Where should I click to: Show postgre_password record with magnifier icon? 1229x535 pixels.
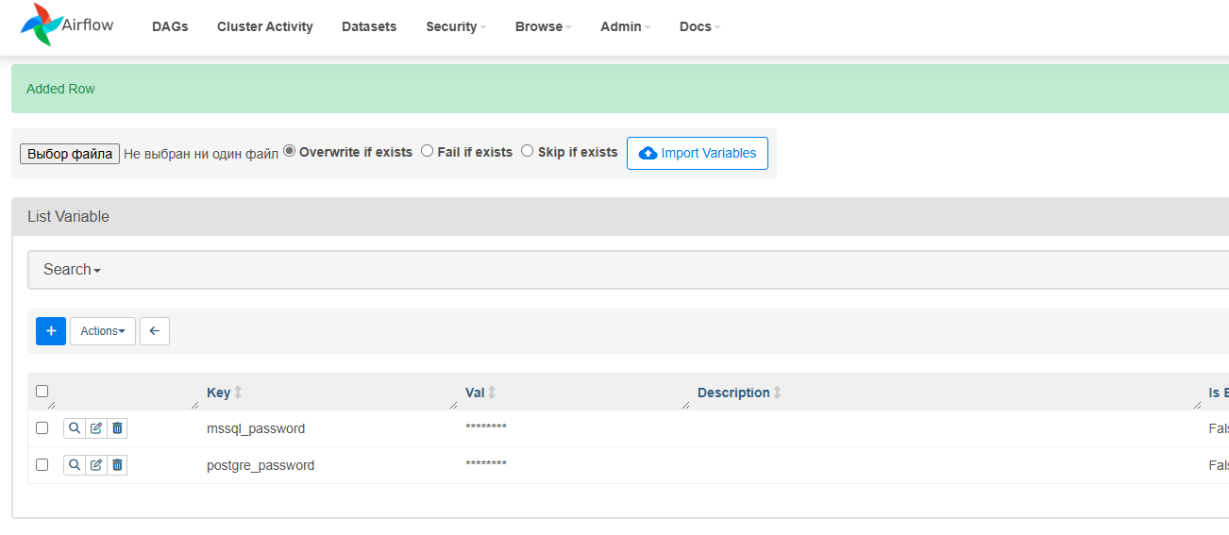tap(75, 465)
